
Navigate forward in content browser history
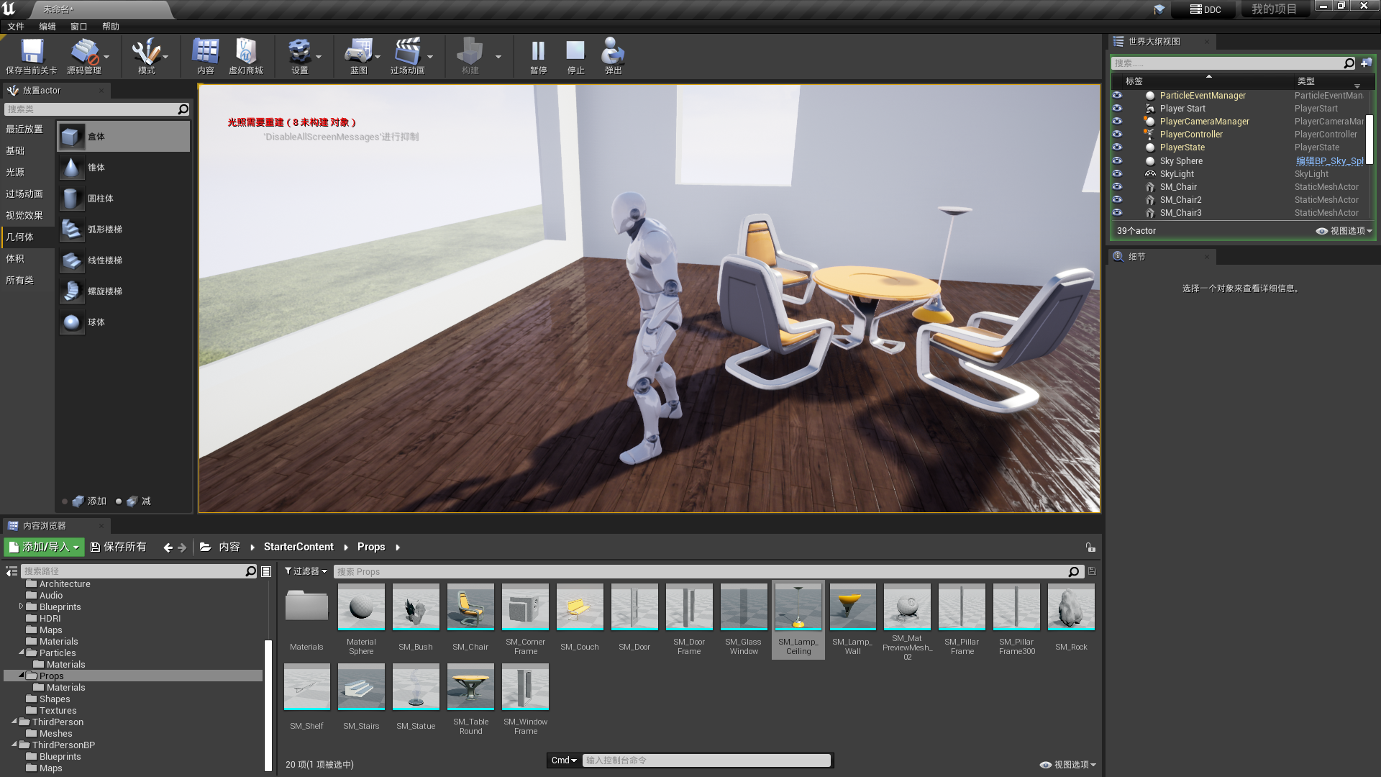[182, 547]
